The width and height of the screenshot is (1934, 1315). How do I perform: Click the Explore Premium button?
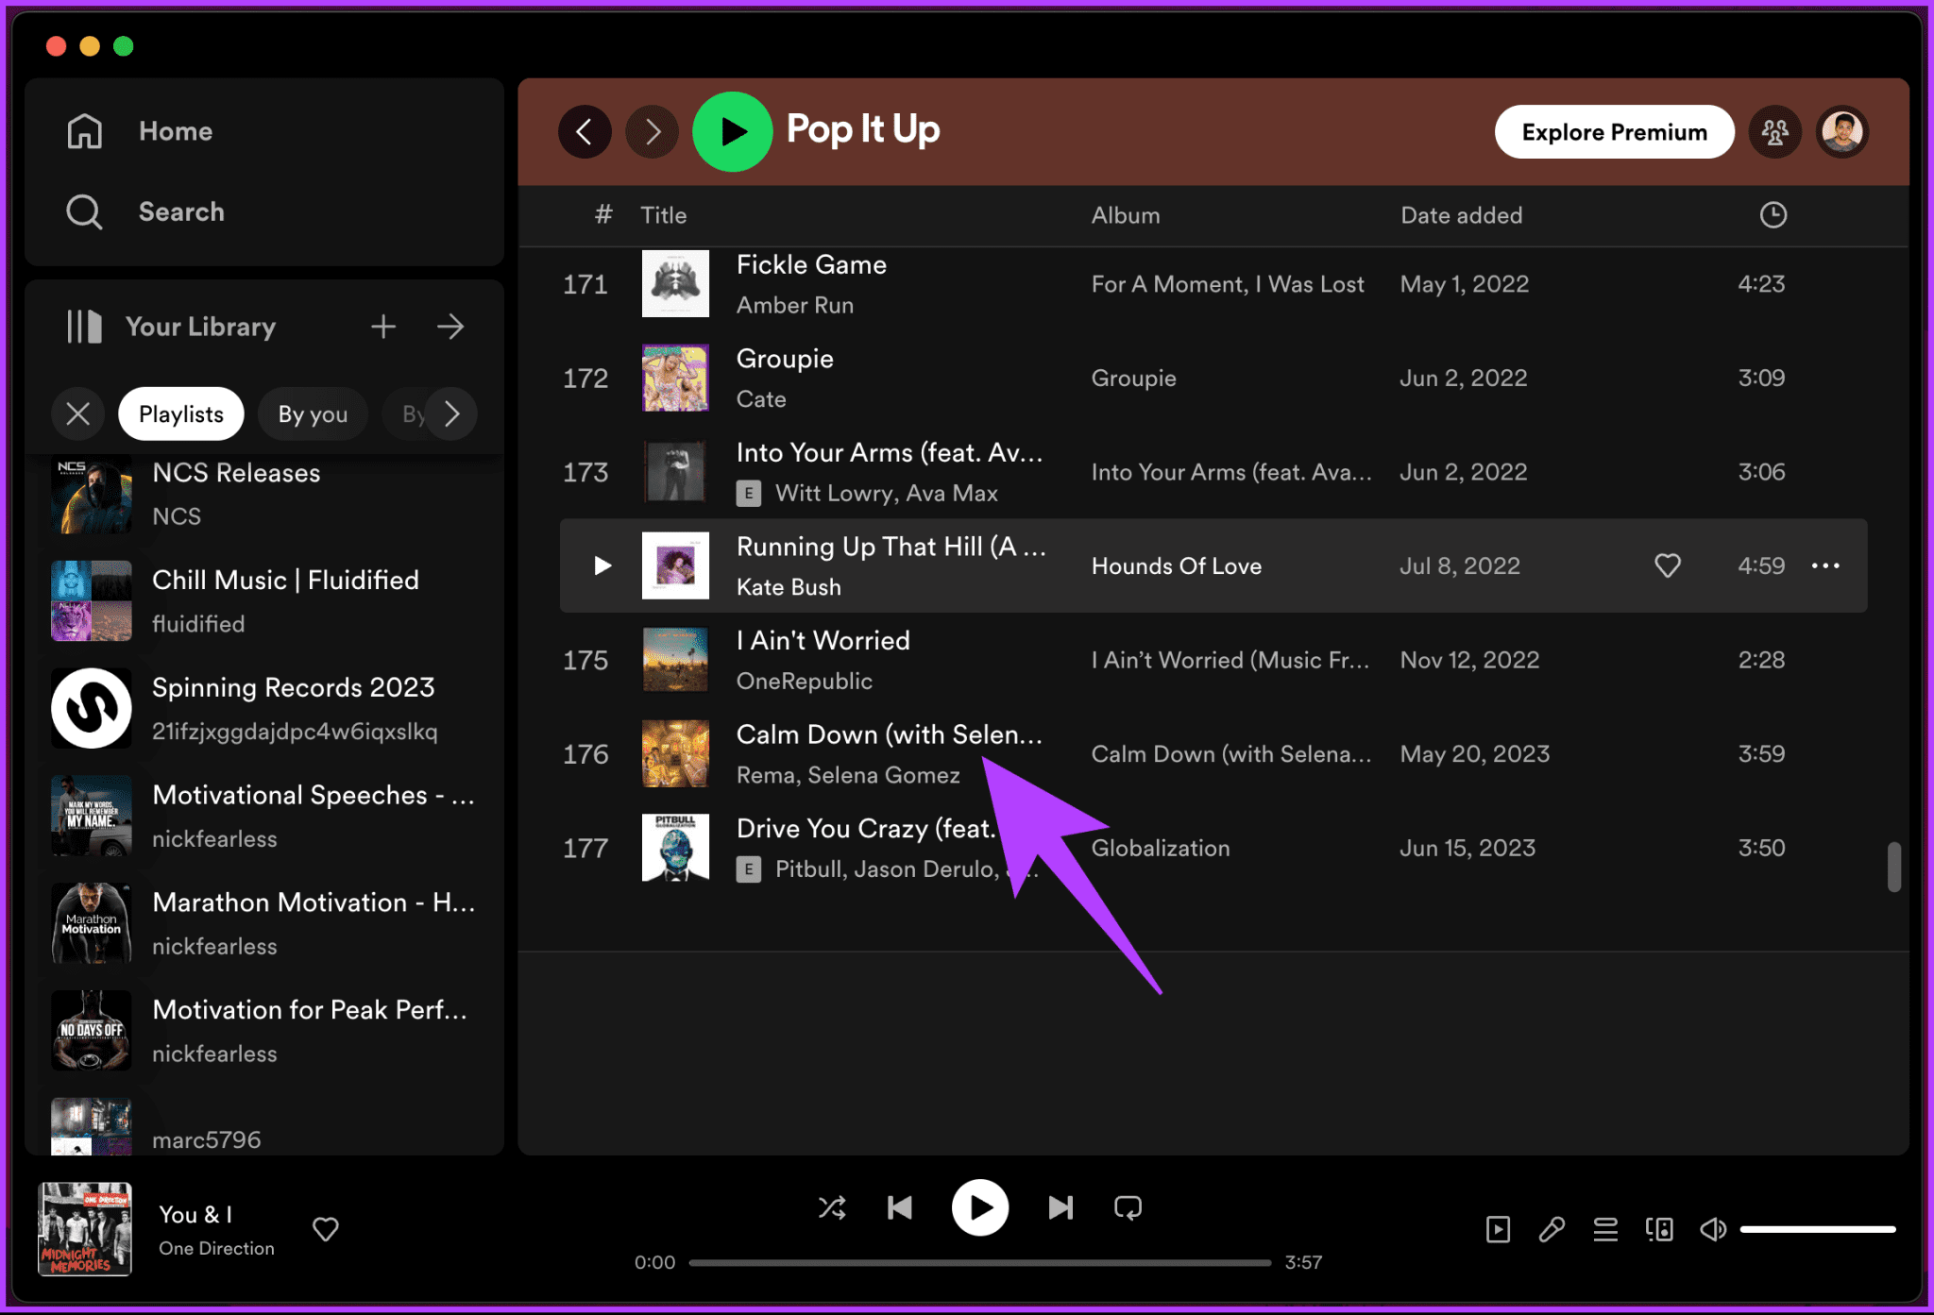click(x=1614, y=132)
